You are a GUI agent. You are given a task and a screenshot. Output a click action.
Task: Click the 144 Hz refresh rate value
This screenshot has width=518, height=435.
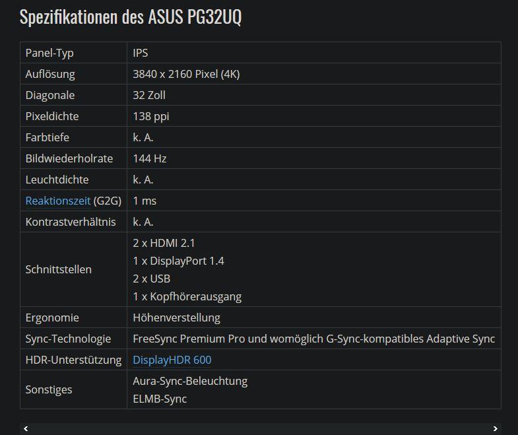pos(150,158)
